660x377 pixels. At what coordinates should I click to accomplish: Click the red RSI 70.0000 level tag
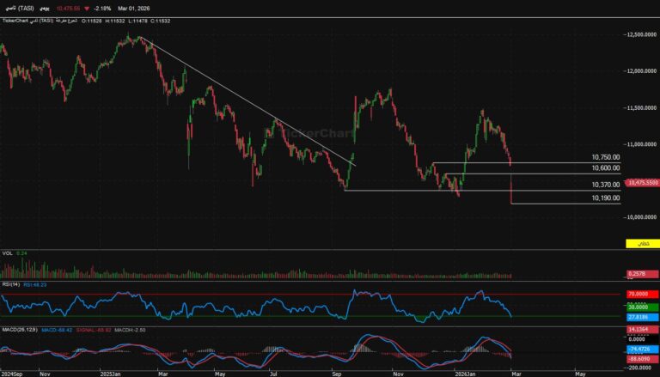(x=641, y=295)
